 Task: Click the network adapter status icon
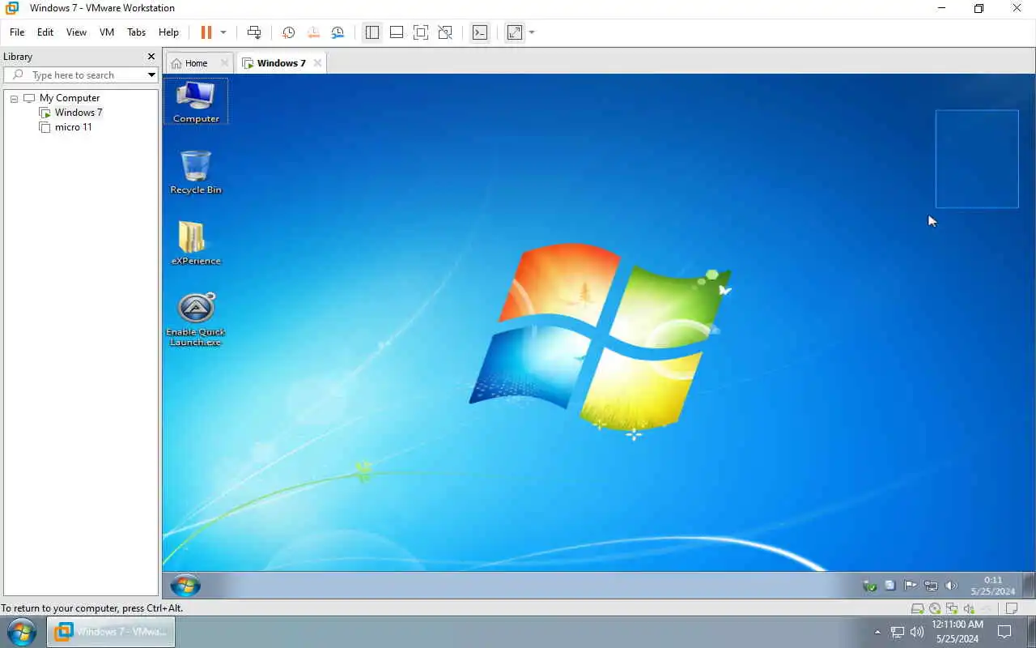(952, 608)
